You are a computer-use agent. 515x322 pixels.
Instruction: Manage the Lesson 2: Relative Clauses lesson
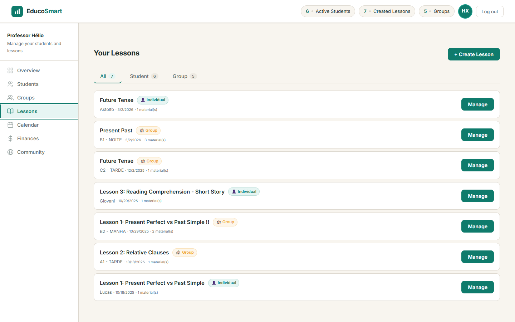(477, 257)
